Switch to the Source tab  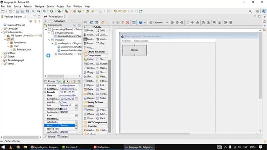coord(50,137)
